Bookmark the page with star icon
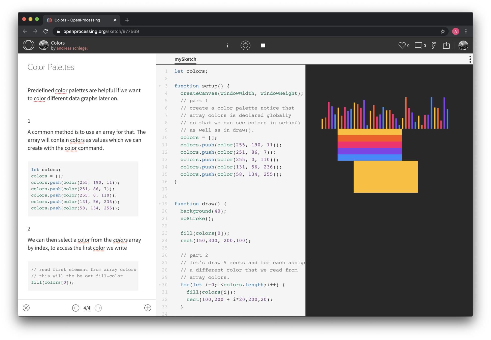This screenshot has height=340, width=491. coord(443,31)
